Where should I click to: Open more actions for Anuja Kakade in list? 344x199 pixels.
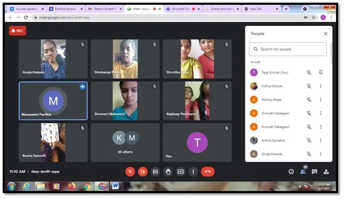tap(321, 154)
